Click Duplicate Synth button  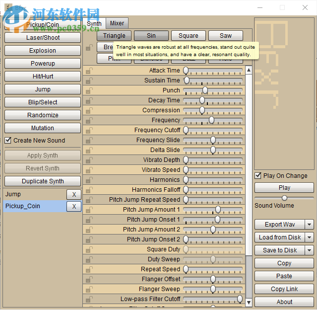coord(43,181)
